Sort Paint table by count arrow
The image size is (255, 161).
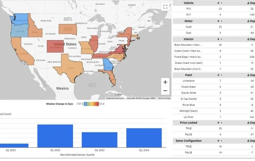[221, 75]
